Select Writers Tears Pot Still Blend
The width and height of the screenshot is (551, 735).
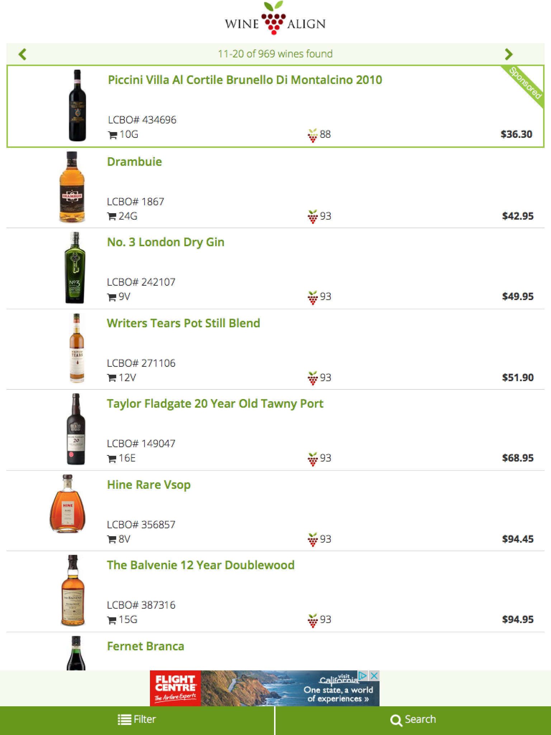[x=183, y=323]
